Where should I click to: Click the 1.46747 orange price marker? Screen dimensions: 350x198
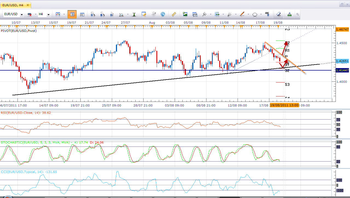tap(342, 29)
